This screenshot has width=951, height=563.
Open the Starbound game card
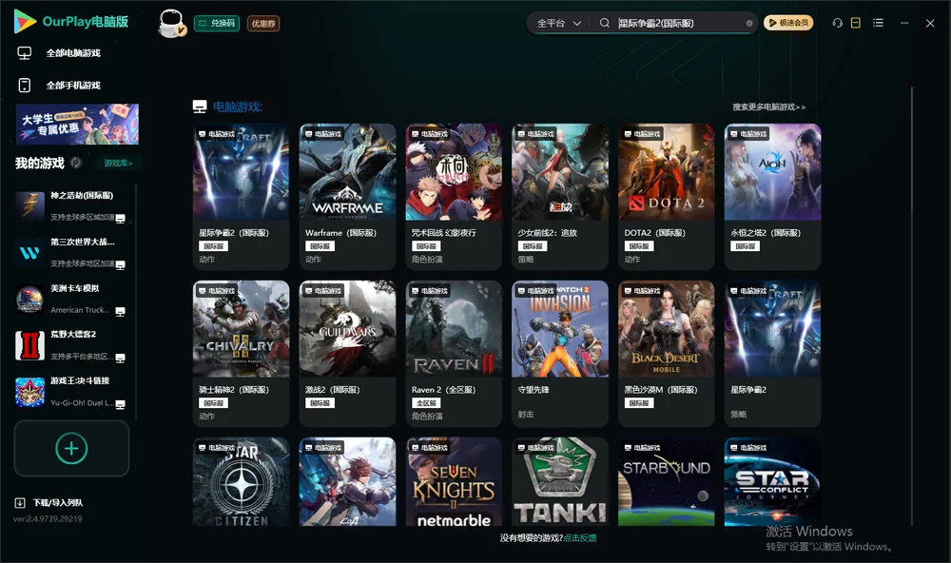[667, 482]
